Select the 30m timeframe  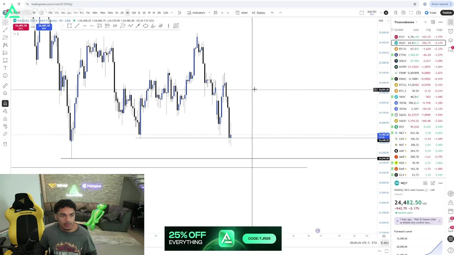[x=110, y=13]
